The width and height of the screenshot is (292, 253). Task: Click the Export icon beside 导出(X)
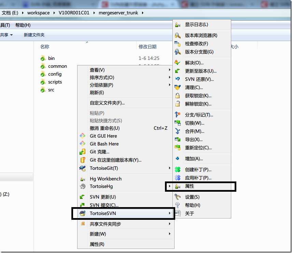click(178, 139)
